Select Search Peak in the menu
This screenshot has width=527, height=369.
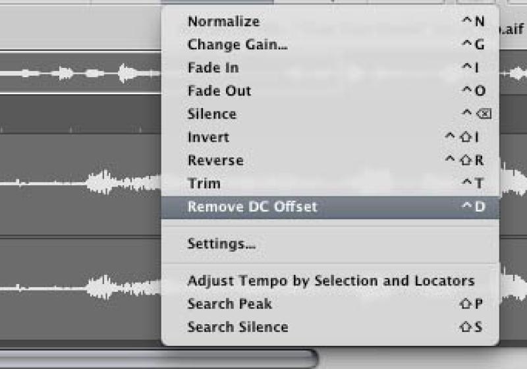229,304
